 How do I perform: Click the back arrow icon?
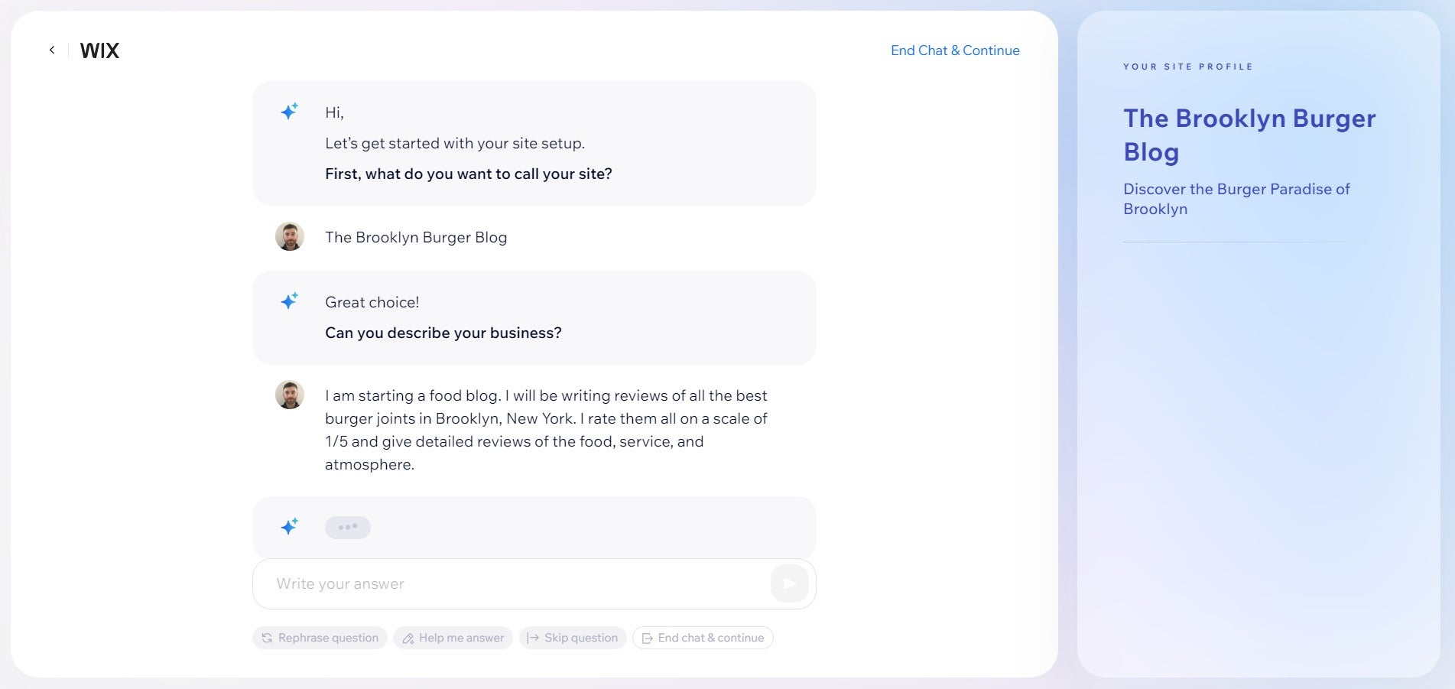coord(52,50)
